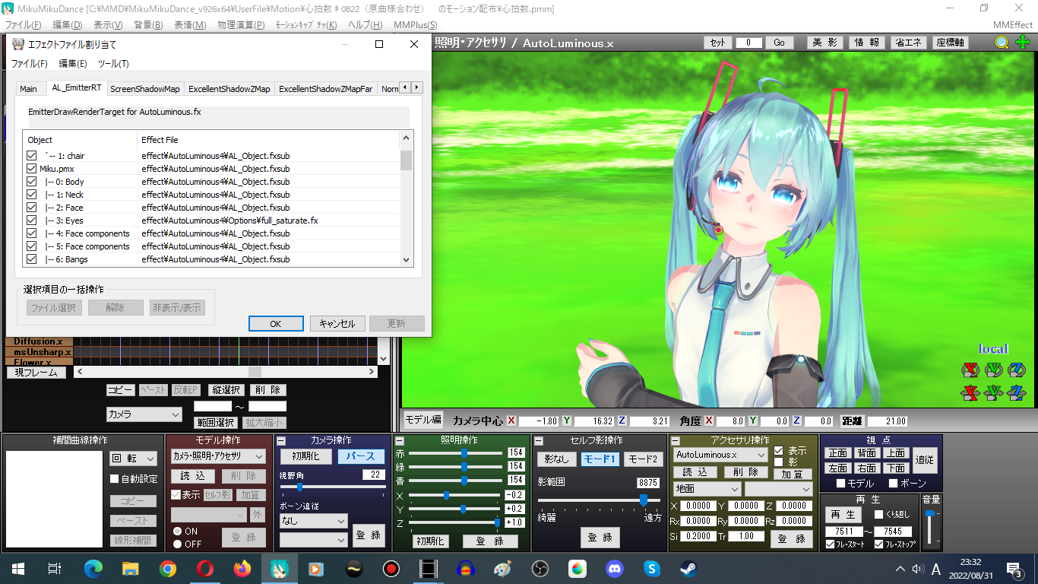Image resolution: width=1038 pixels, height=584 pixels.
Task: Open ツール(T) menu in effect dialog
Action: pyautogui.click(x=113, y=64)
